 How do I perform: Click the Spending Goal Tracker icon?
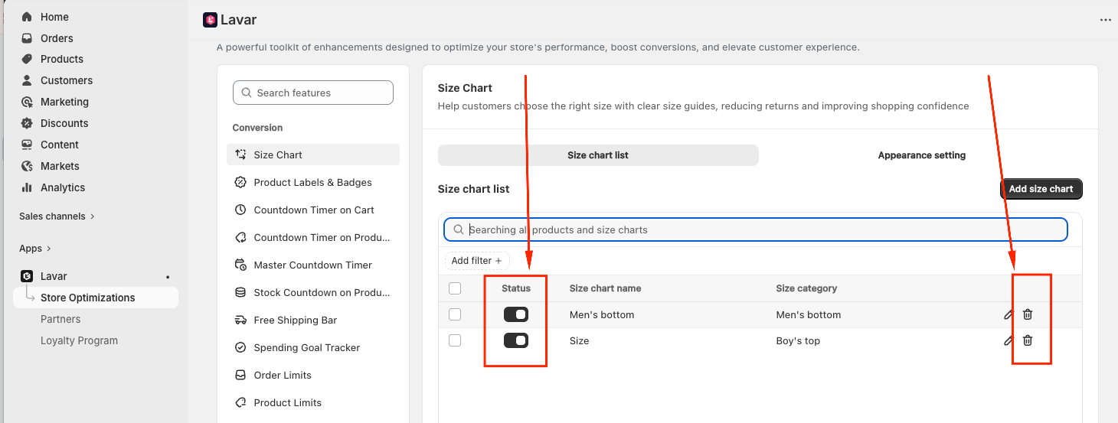(x=240, y=347)
